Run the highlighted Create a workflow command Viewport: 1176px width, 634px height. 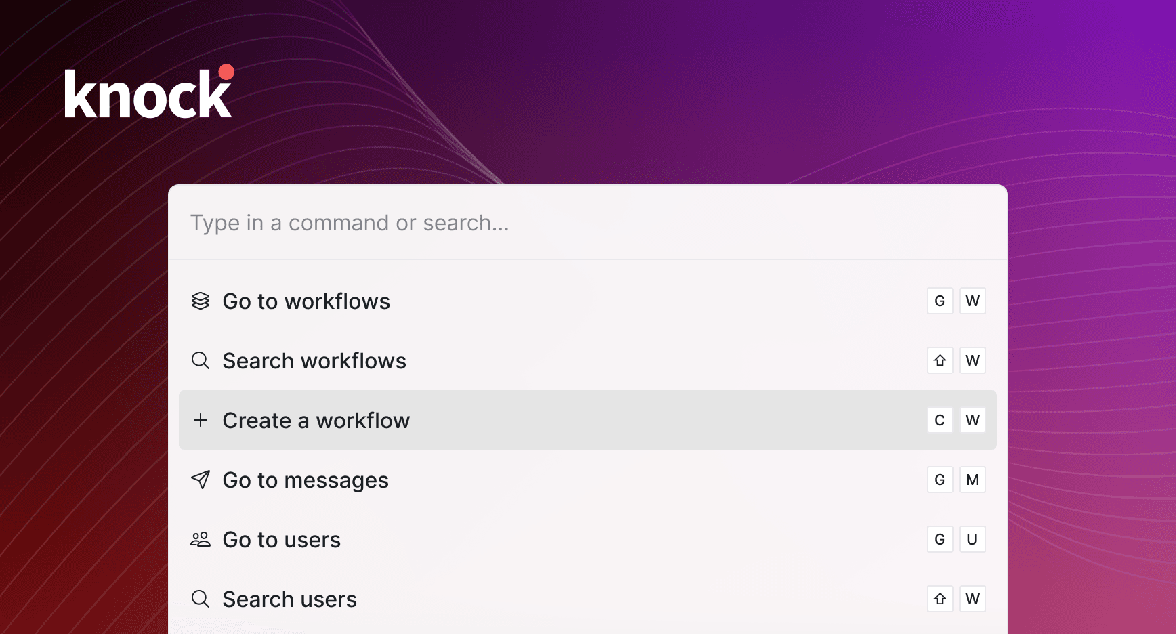pyautogui.click(x=316, y=421)
